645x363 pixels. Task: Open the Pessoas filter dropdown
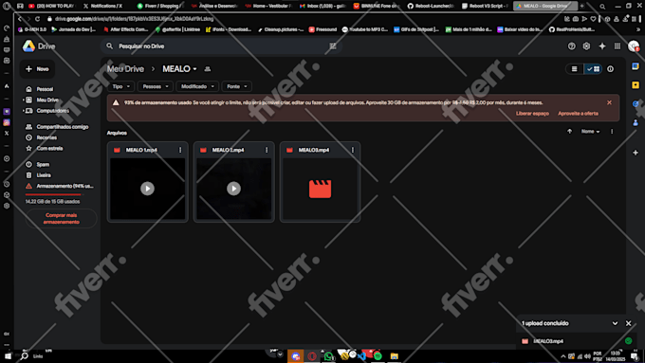pyautogui.click(x=155, y=86)
